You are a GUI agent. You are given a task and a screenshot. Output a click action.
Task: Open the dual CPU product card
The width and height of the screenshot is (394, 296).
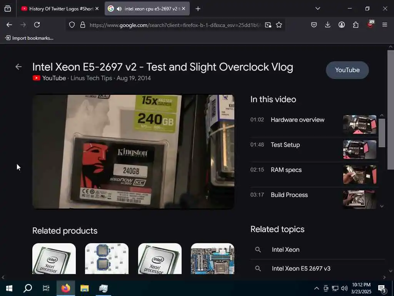point(107,259)
